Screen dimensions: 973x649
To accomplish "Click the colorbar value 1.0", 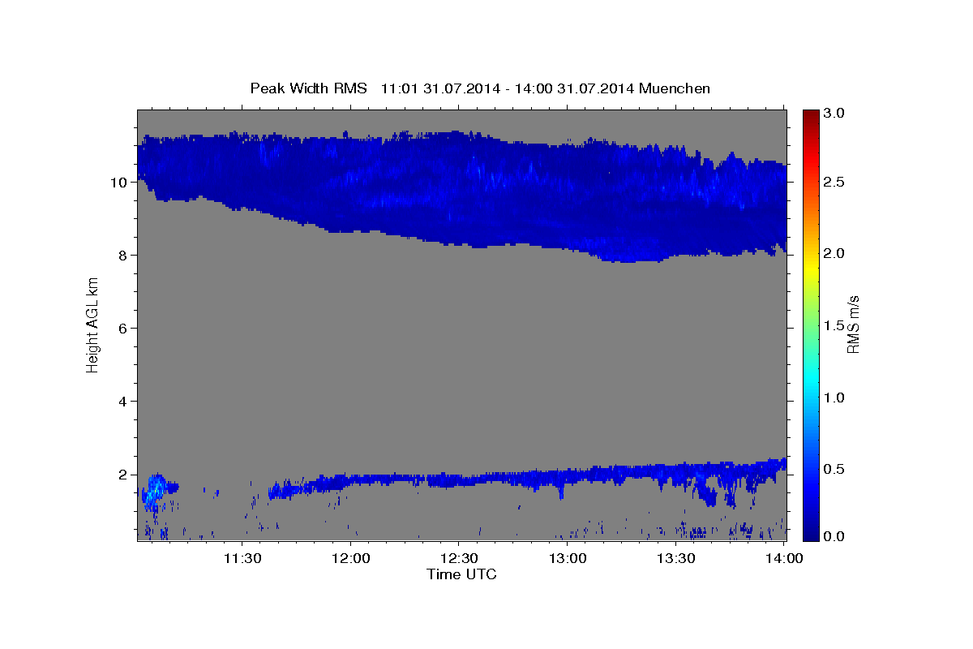I will coord(834,397).
